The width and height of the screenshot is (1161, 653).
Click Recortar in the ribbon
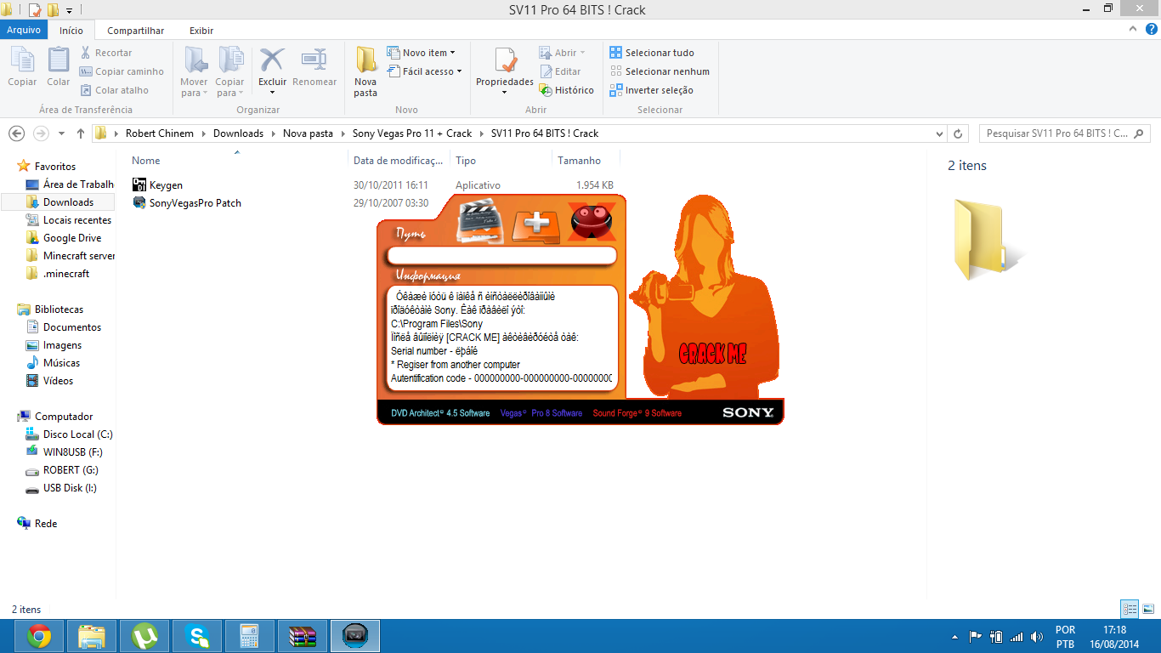[106, 53]
